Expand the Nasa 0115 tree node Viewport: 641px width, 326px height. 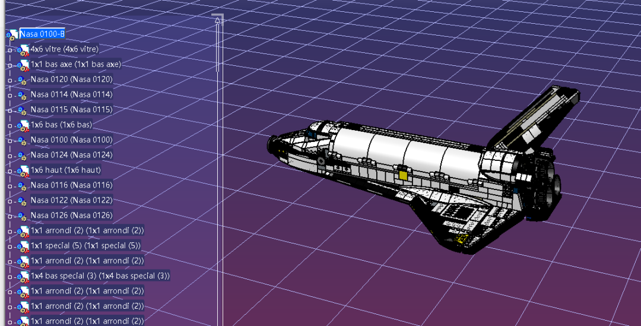pyautogui.click(x=10, y=111)
